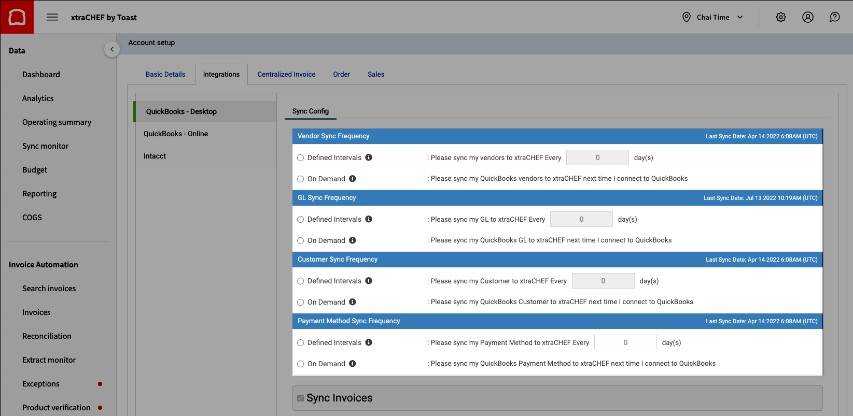Open the settings gear icon

pyautogui.click(x=780, y=17)
